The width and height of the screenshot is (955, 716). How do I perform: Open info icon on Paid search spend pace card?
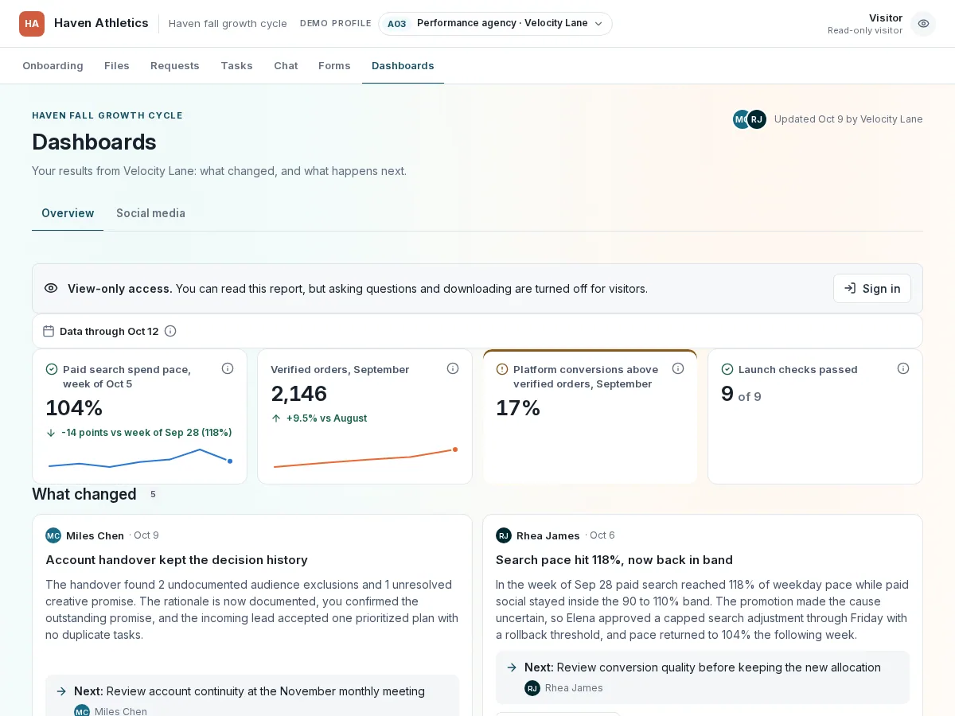[x=228, y=368]
